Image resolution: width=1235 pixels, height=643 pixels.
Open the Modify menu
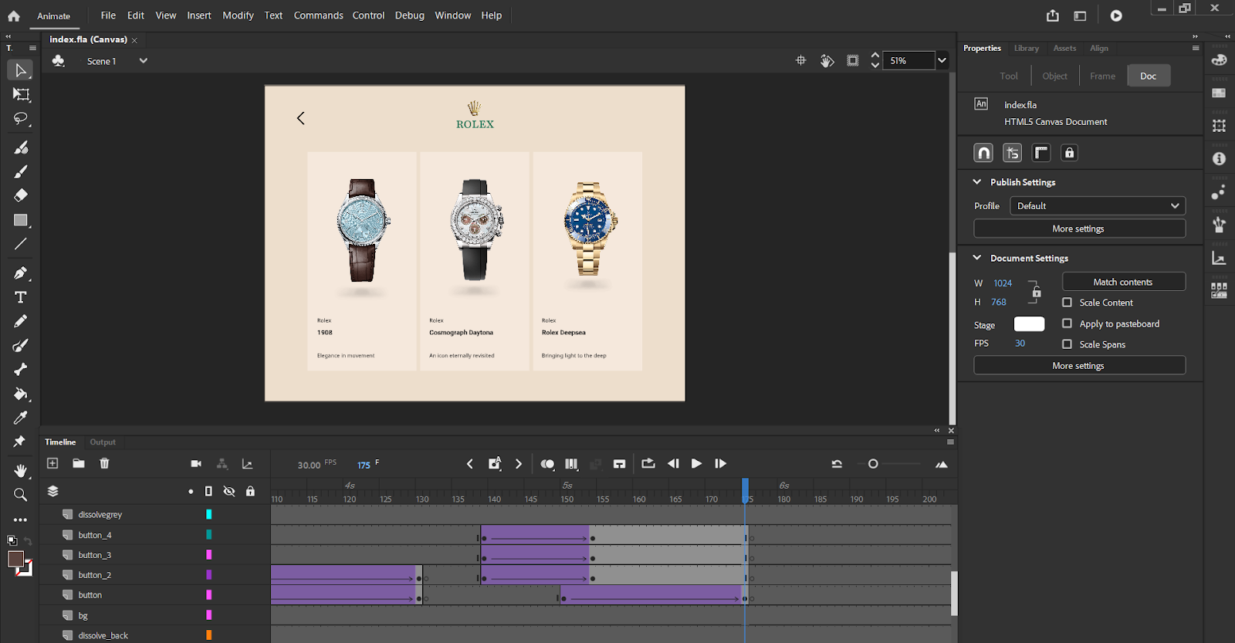tap(238, 15)
